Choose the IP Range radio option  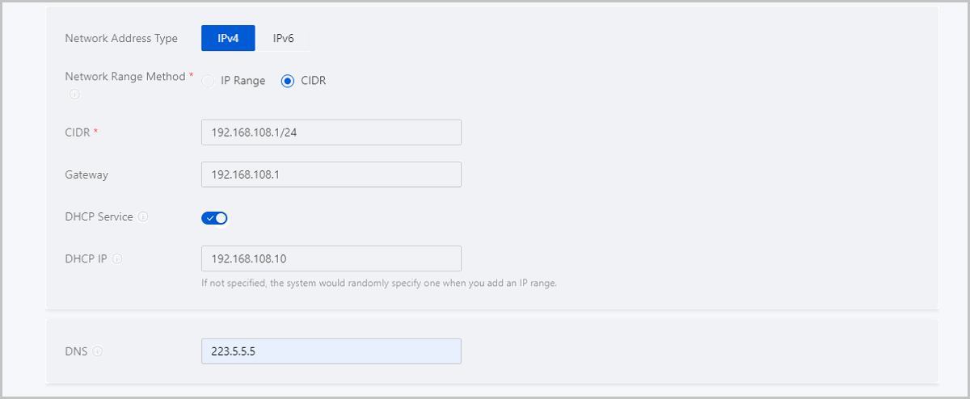click(208, 82)
